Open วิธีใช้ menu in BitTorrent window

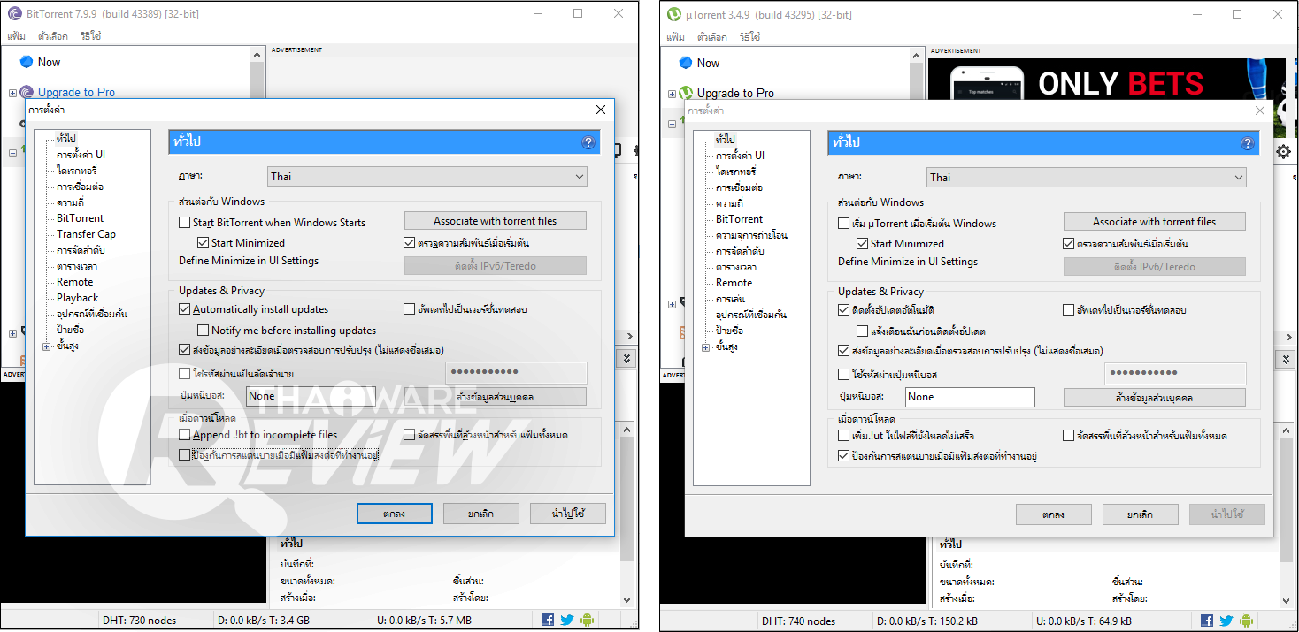(90, 36)
